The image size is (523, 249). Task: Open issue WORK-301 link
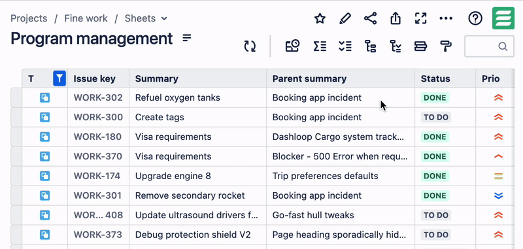97,195
